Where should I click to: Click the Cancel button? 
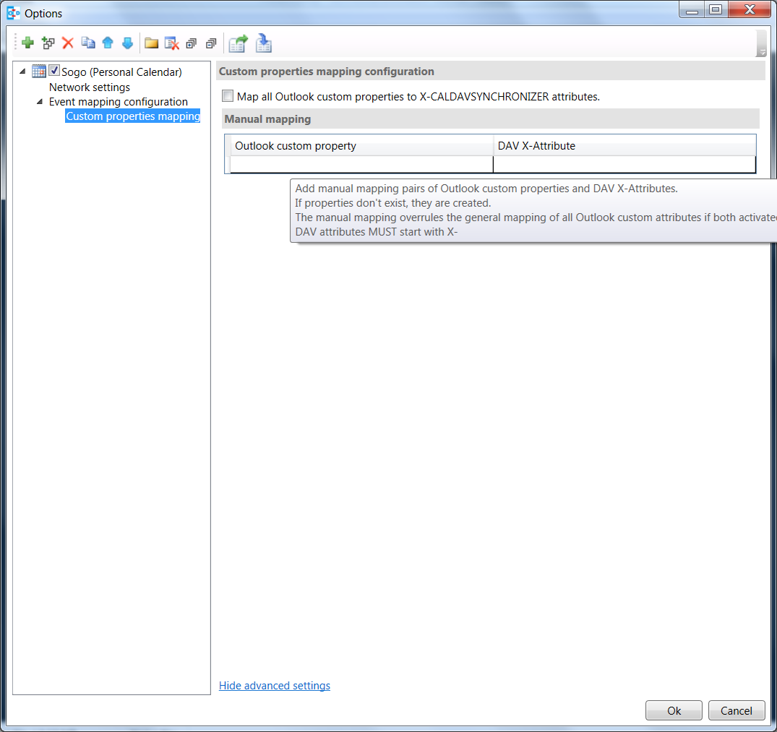(737, 711)
